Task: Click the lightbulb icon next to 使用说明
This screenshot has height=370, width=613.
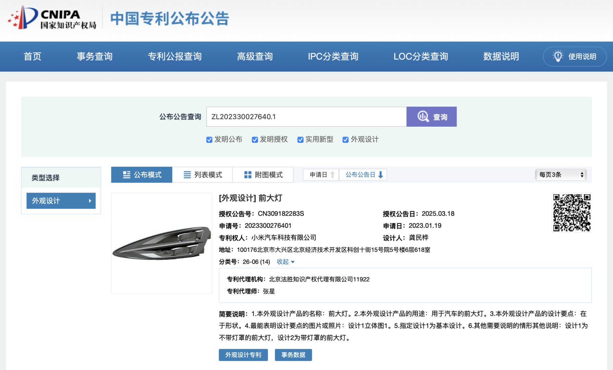Action: pos(558,57)
